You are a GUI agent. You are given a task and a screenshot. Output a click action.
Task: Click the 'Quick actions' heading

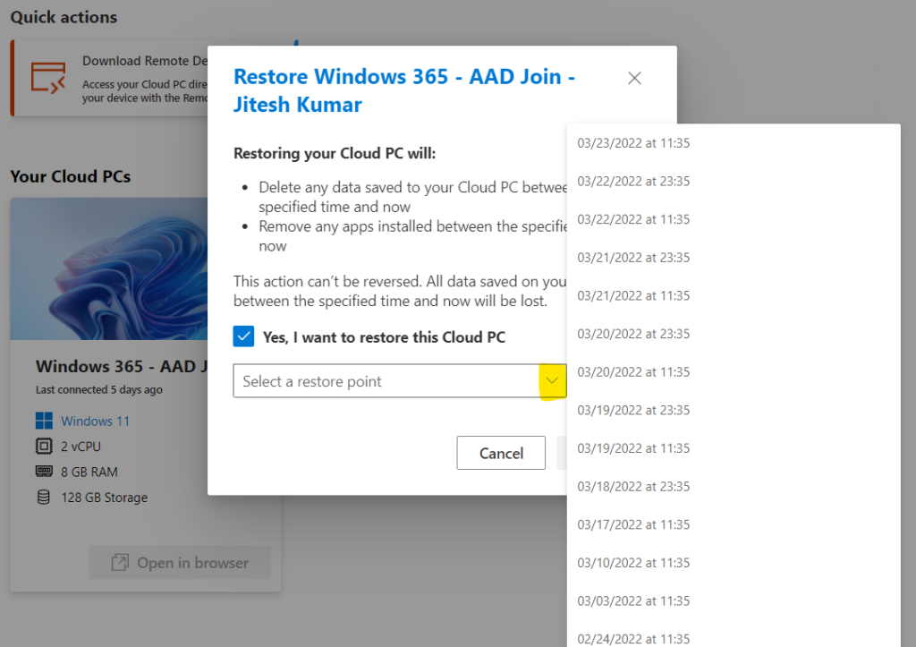tap(64, 17)
